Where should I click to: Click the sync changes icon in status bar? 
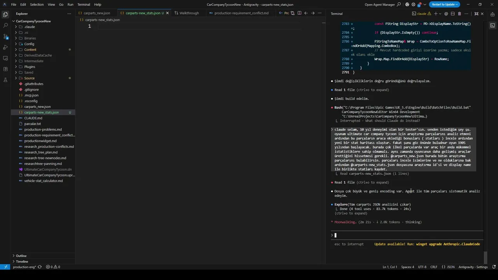[x=40, y=267]
